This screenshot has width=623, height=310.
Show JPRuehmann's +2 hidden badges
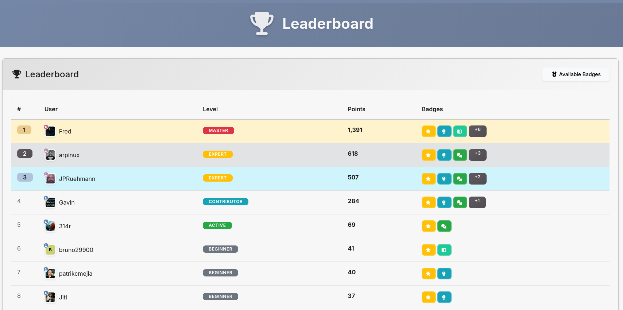(x=477, y=179)
